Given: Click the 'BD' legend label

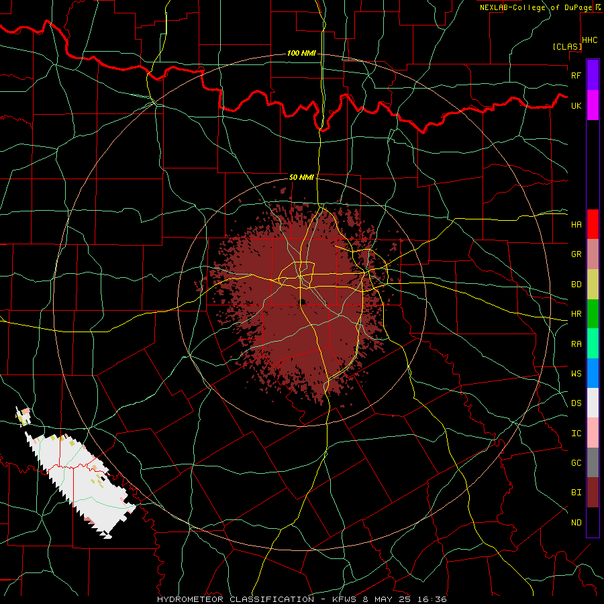Looking at the screenshot, I should coord(576,285).
